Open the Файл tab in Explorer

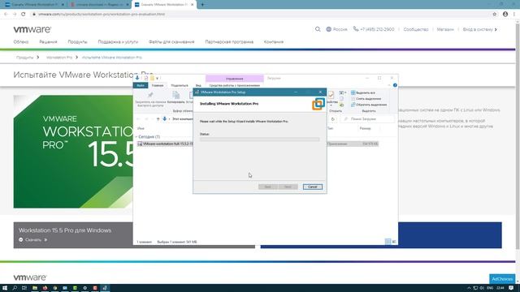coord(141,85)
